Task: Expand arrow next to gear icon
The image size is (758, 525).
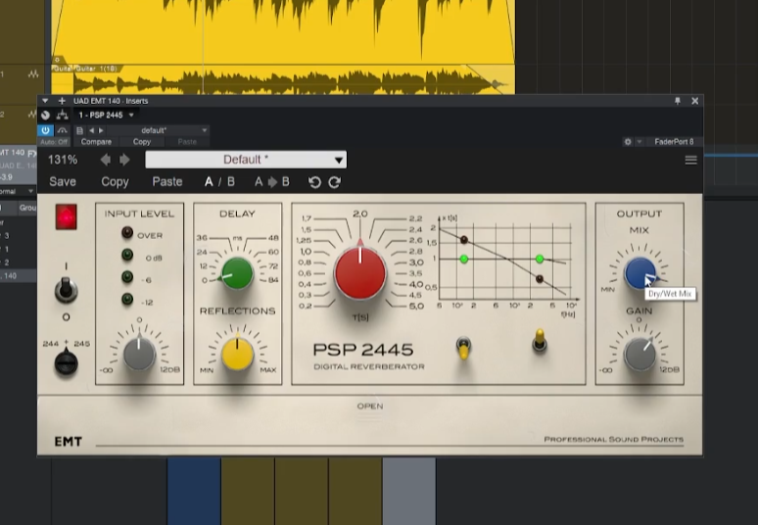Action: [640, 142]
